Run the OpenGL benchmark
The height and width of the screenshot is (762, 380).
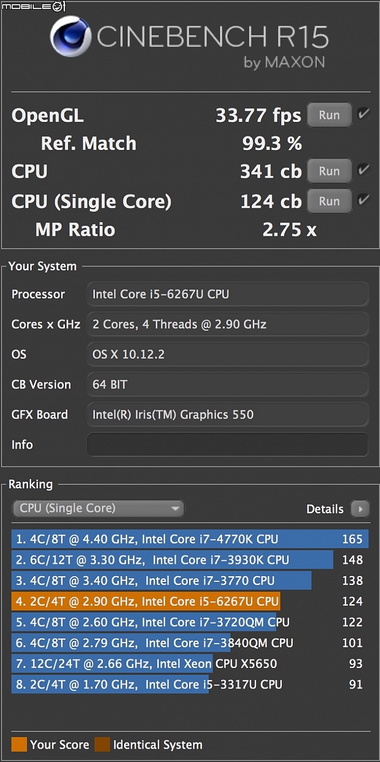(329, 115)
